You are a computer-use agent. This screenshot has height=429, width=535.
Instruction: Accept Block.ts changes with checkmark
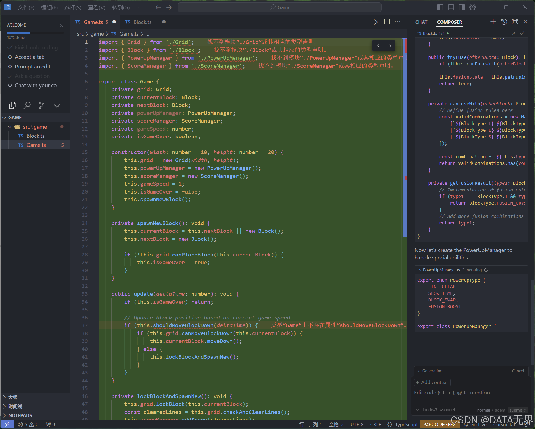(522, 33)
